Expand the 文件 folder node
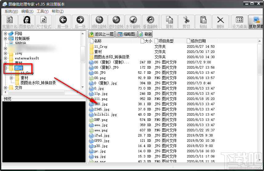This screenshot has height=171, width=264. 6,88
